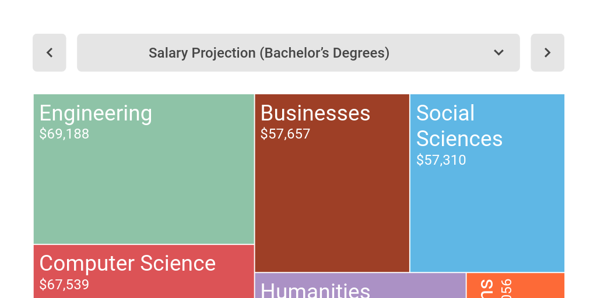Open the Salary Projection (Bachelor's Degrees) dropdown text
Image resolution: width=597 pixels, height=298 pixels.
coord(269,53)
